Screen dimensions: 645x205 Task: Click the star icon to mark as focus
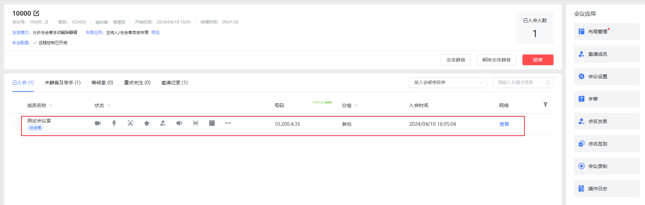click(147, 123)
